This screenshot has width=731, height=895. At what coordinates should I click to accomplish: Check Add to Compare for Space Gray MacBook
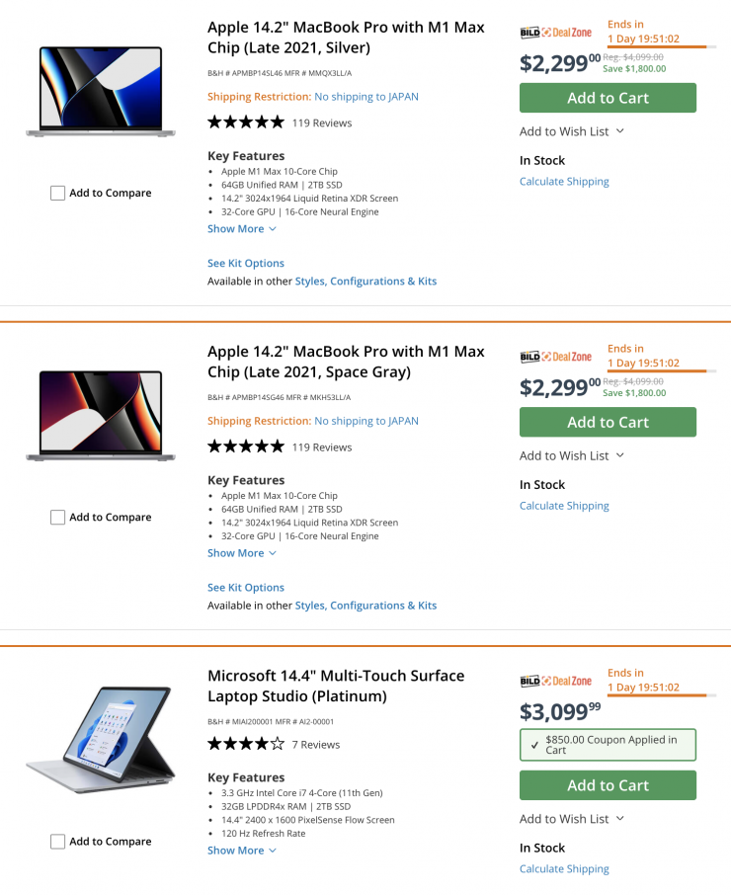[58, 518]
